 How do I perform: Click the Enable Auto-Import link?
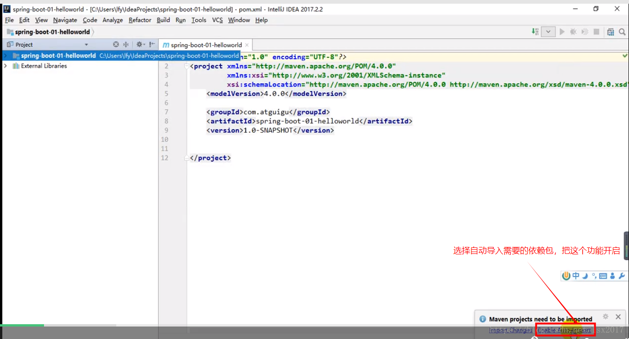tap(565, 330)
